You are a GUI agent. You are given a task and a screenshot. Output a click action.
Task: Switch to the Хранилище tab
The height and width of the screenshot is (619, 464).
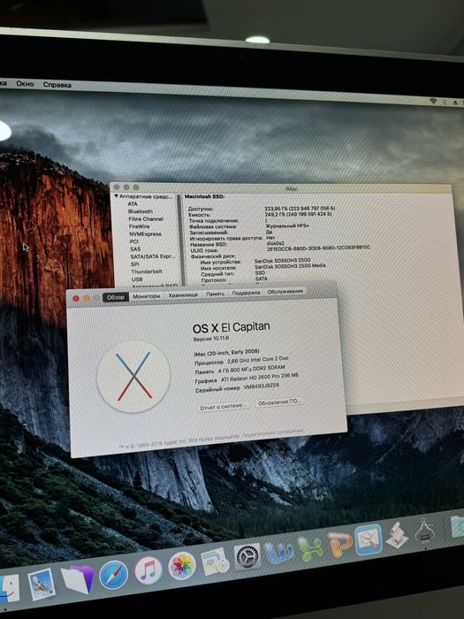tap(183, 294)
